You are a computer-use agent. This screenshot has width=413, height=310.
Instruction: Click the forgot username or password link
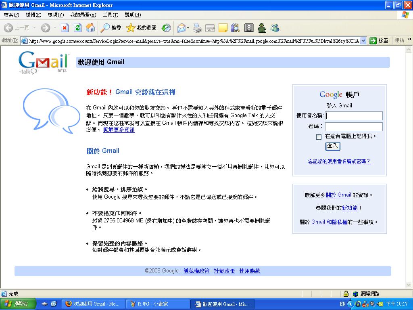pyautogui.click(x=340, y=161)
